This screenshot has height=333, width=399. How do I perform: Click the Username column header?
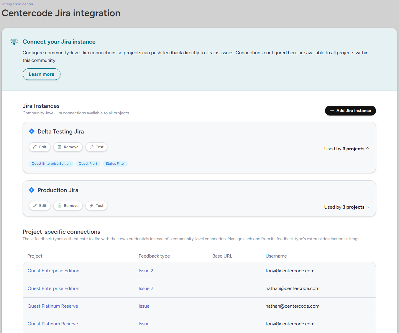pyautogui.click(x=276, y=256)
